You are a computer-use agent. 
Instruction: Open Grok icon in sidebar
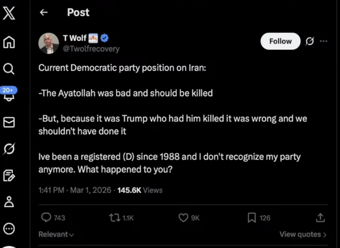9,149
